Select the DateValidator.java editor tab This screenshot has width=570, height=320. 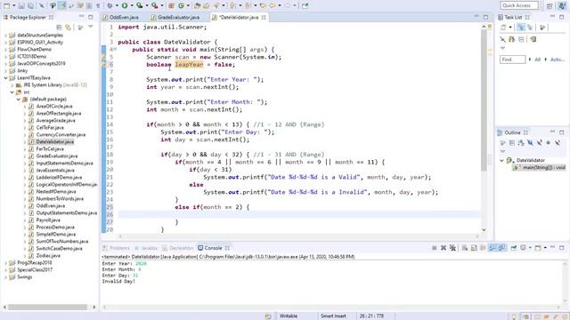pyautogui.click(x=240, y=18)
